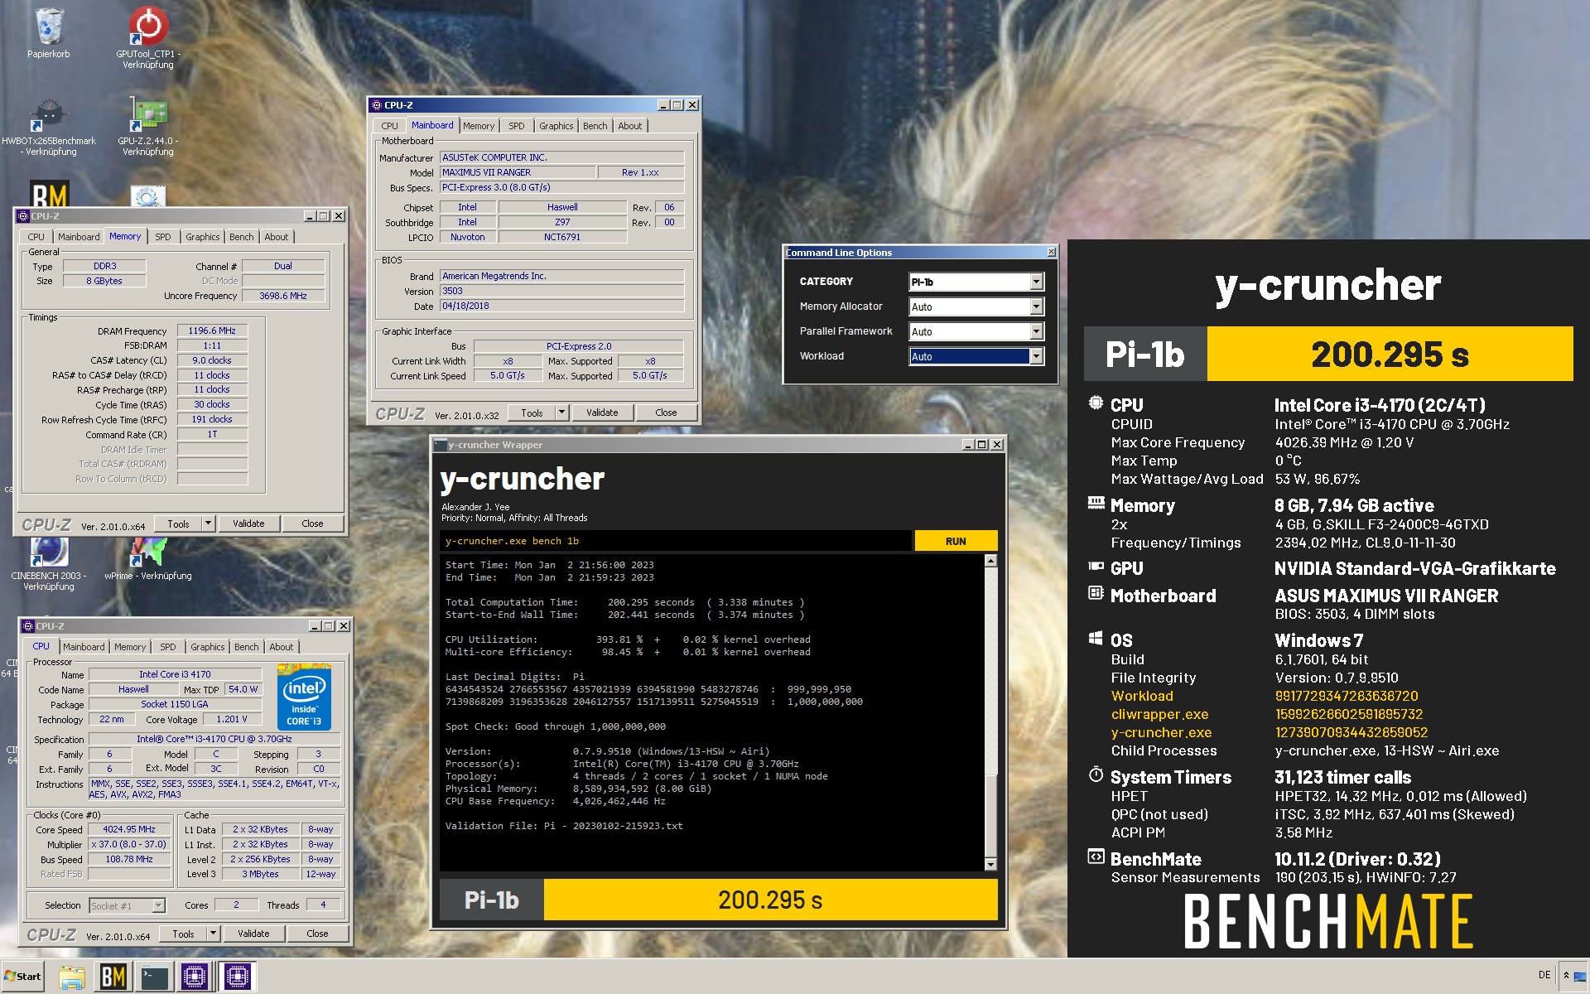Screen dimensions: 1590x994
Task: Select the first CPU-Z taskbar button
Action: tap(195, 977)
